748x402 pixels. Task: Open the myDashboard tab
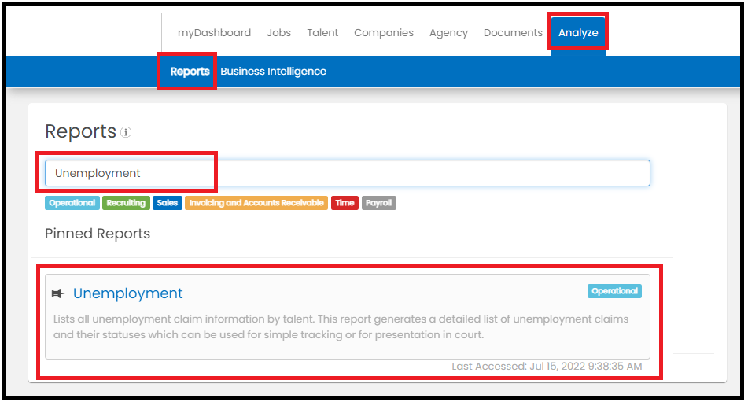[214, 32]
